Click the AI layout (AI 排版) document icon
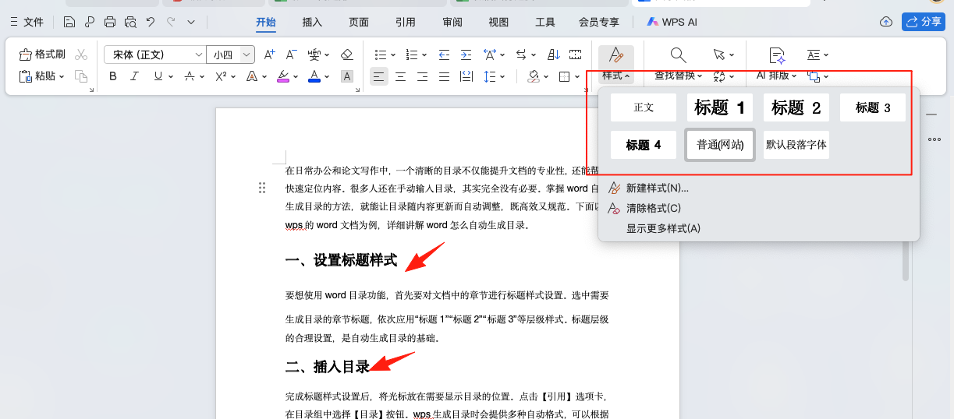 pyautogui.click(x=777, y=55)
